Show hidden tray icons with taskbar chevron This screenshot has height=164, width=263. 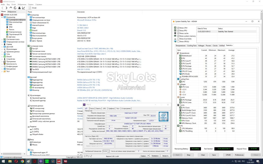tap(232, 161)
